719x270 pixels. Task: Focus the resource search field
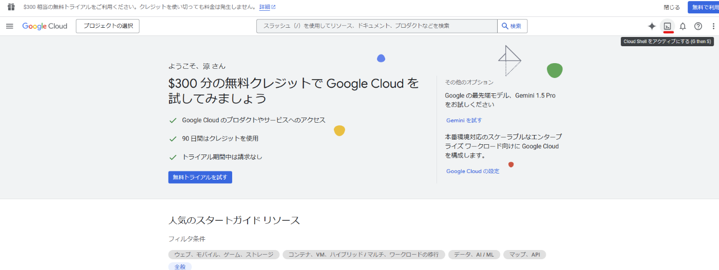(377, 26)
